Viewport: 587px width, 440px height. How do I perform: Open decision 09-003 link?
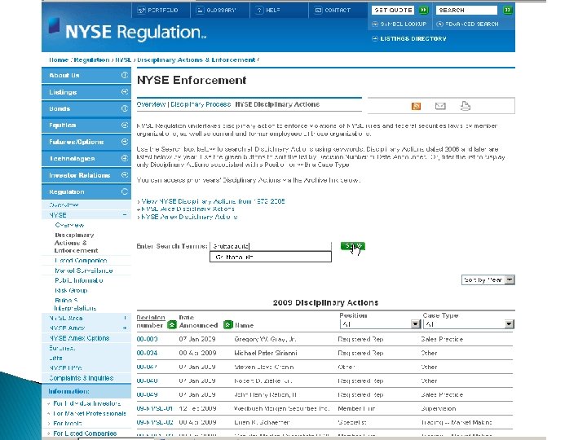pos(147,339)
